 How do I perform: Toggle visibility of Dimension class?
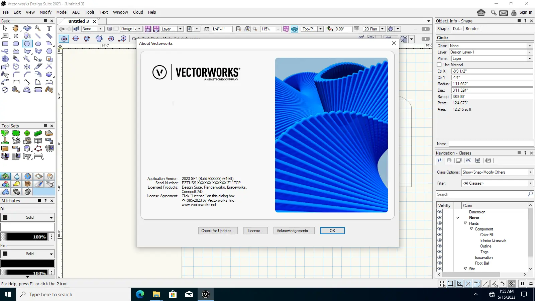click(x=440, y=212)
